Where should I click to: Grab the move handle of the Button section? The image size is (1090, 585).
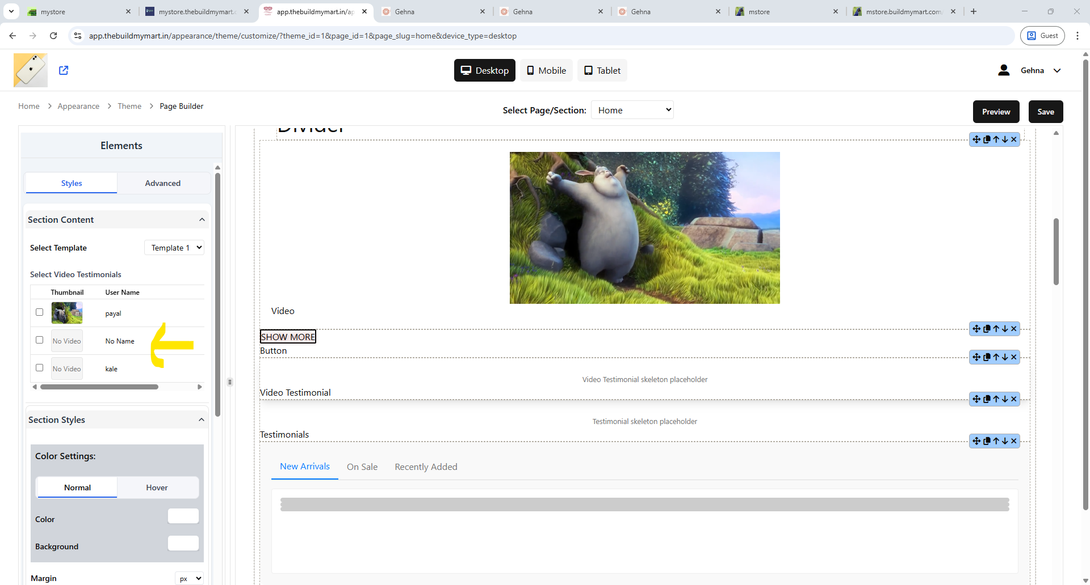click(x=976, y=329)
